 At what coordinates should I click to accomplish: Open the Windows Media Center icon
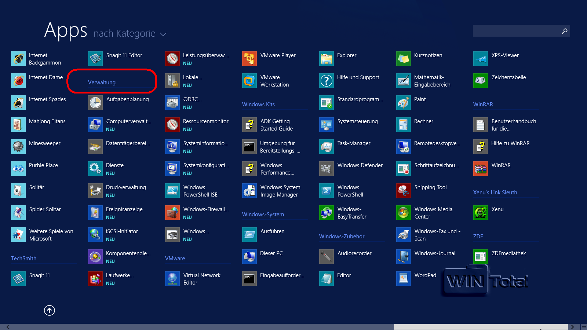403,213
